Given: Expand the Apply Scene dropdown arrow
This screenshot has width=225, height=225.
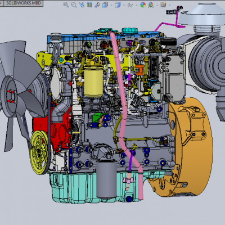Looking at the screenshot, I should tap(157, 5).
